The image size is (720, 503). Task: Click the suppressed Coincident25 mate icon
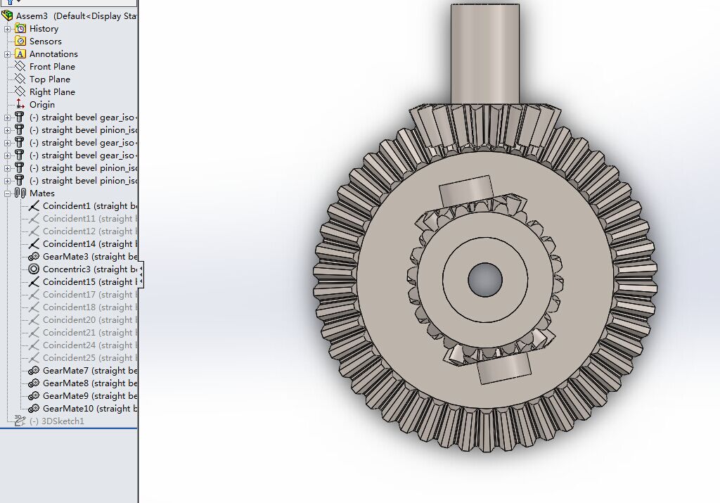tap(34, 358)
